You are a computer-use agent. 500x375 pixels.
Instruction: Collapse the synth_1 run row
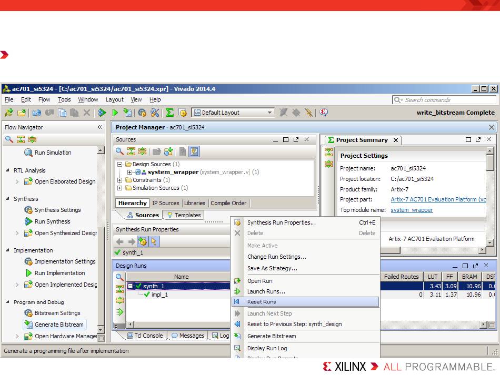click(130, 286)
